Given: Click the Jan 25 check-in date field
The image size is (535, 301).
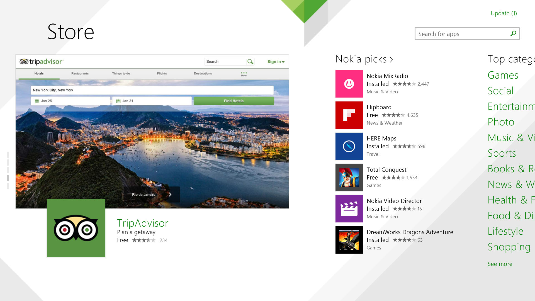Looking at the screenshot, I should [x=70, y=101].
